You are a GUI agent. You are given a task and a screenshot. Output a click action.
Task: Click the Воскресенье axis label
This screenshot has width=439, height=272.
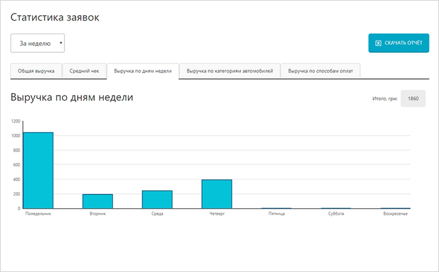(x=395, y=214)
